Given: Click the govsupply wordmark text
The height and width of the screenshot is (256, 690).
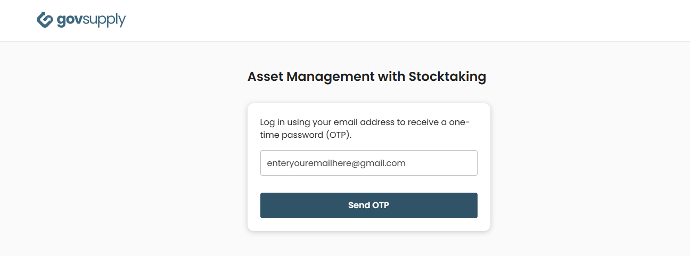Looking at the screenshot, I should pos(91,21).
